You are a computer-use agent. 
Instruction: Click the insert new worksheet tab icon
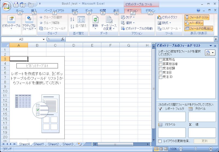tap(80, 144)
